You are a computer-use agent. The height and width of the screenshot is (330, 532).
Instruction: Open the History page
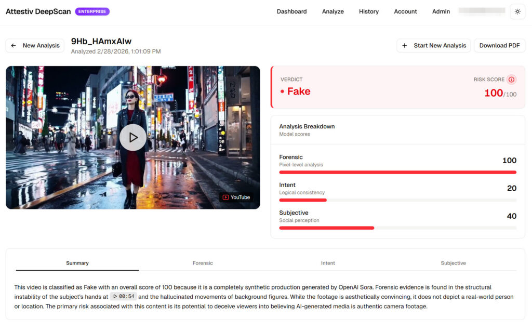click(368, 11)
